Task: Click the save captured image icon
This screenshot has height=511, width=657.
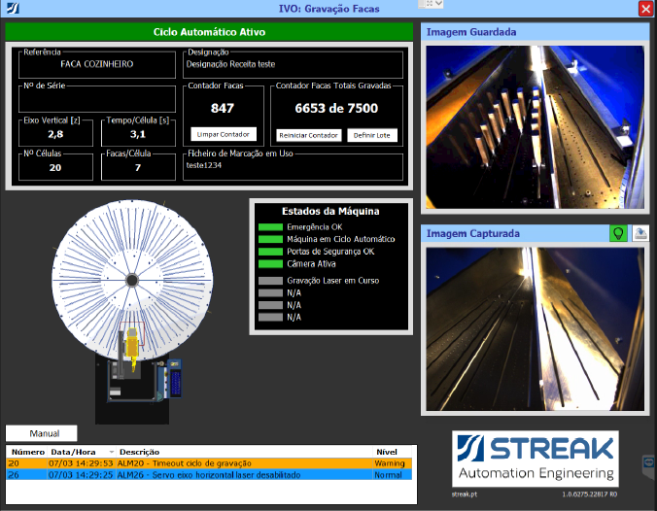Action: [640, 233]
